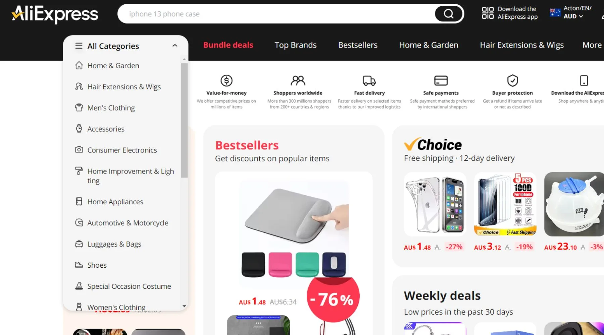Open the clear iPhone case product thumbnail
604x335 pixels.
[435, 204]
